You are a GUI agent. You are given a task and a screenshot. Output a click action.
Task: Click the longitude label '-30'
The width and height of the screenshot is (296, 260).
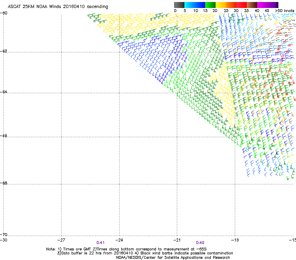point(4,240)
